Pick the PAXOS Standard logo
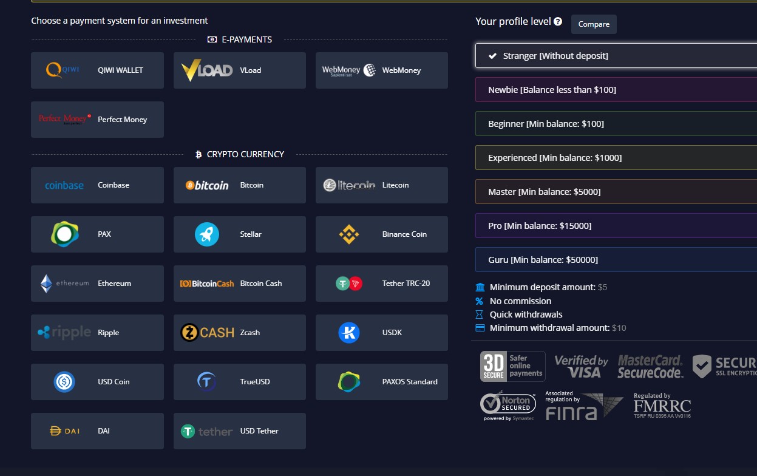Viewport: 757px width, 476px height. pyautogui.click(x=349, y=382)
